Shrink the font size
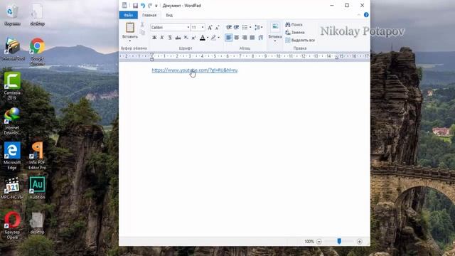 pos(217,27)
